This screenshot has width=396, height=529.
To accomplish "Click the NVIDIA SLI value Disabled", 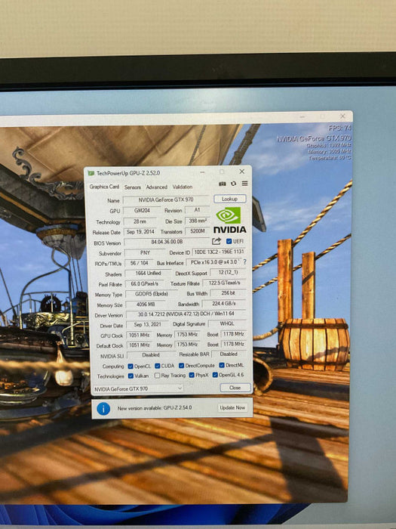I will tap(151, 355).
